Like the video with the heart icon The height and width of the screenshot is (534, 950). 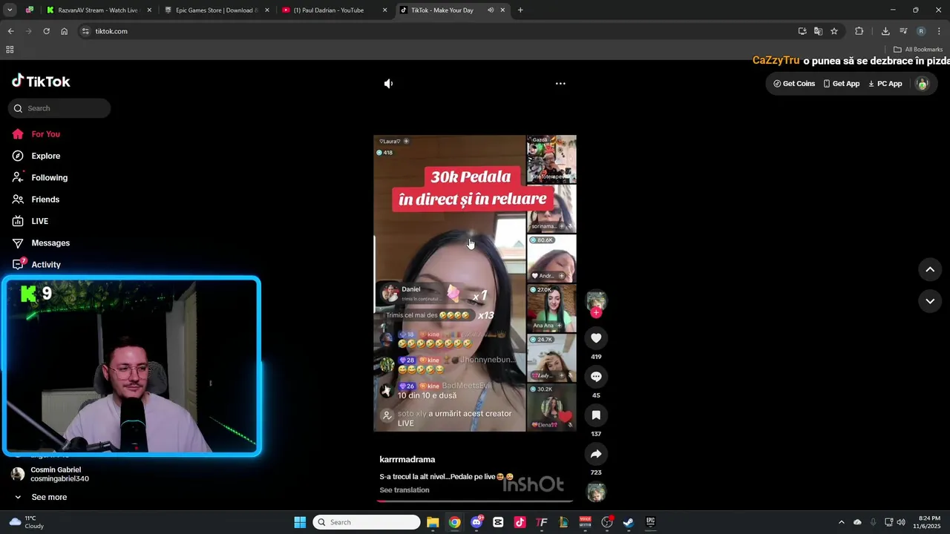(x=596, y=338)
